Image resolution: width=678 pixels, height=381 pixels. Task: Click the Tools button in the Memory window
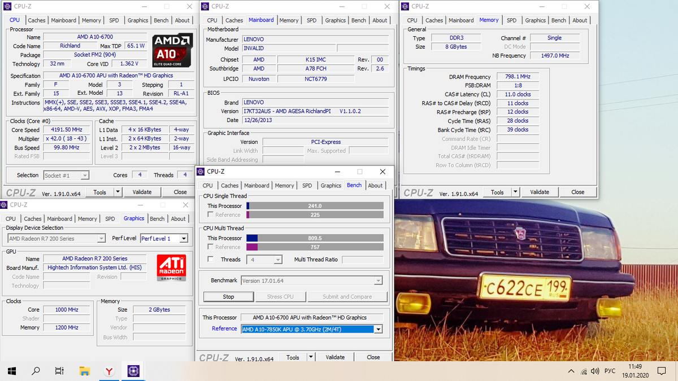pyautogui.click(x=497, y=192)
